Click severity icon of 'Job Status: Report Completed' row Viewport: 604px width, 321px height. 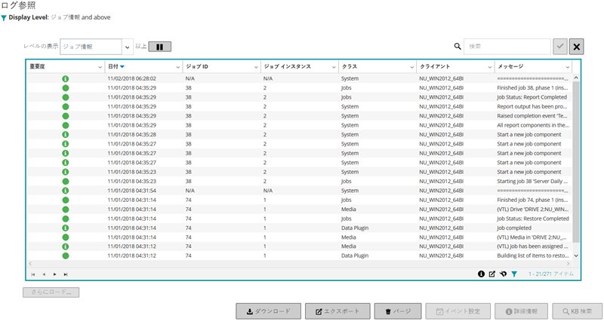66,97
